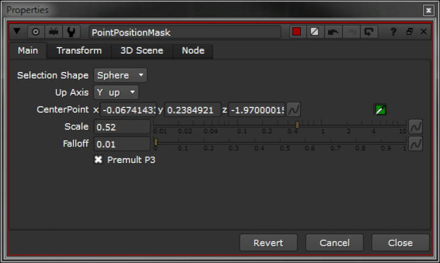This screenshot has height=263, width=440.
Task: Click the undo arrow icon in header
Action: pyautogui.click(x=333, y=32)
